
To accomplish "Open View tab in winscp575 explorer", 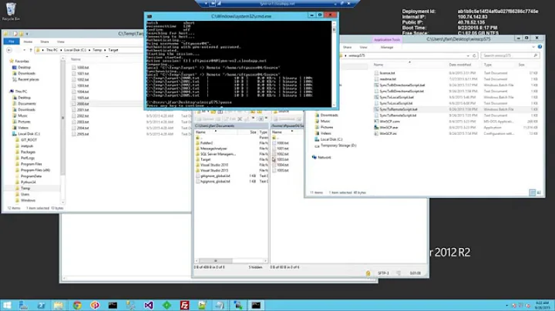I will [364, 48].
